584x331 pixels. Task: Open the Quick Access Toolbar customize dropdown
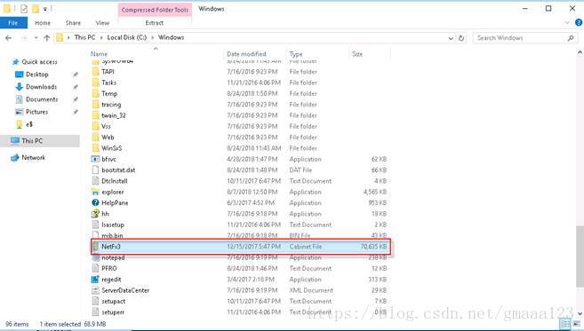(45, 9)
